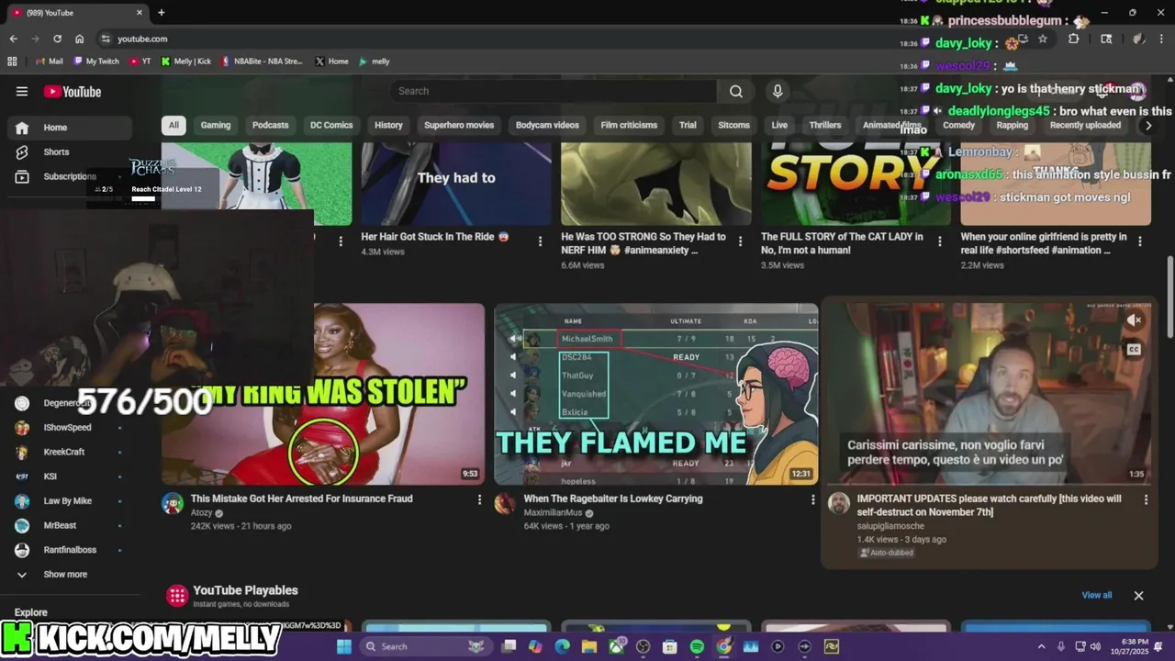The height and width of the screenshot is (661, 1175).
Task: Select the DC Comics category chip
Action: point(331,125)
